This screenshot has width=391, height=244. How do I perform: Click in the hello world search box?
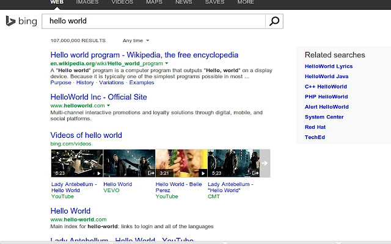[x=153, y=21]
